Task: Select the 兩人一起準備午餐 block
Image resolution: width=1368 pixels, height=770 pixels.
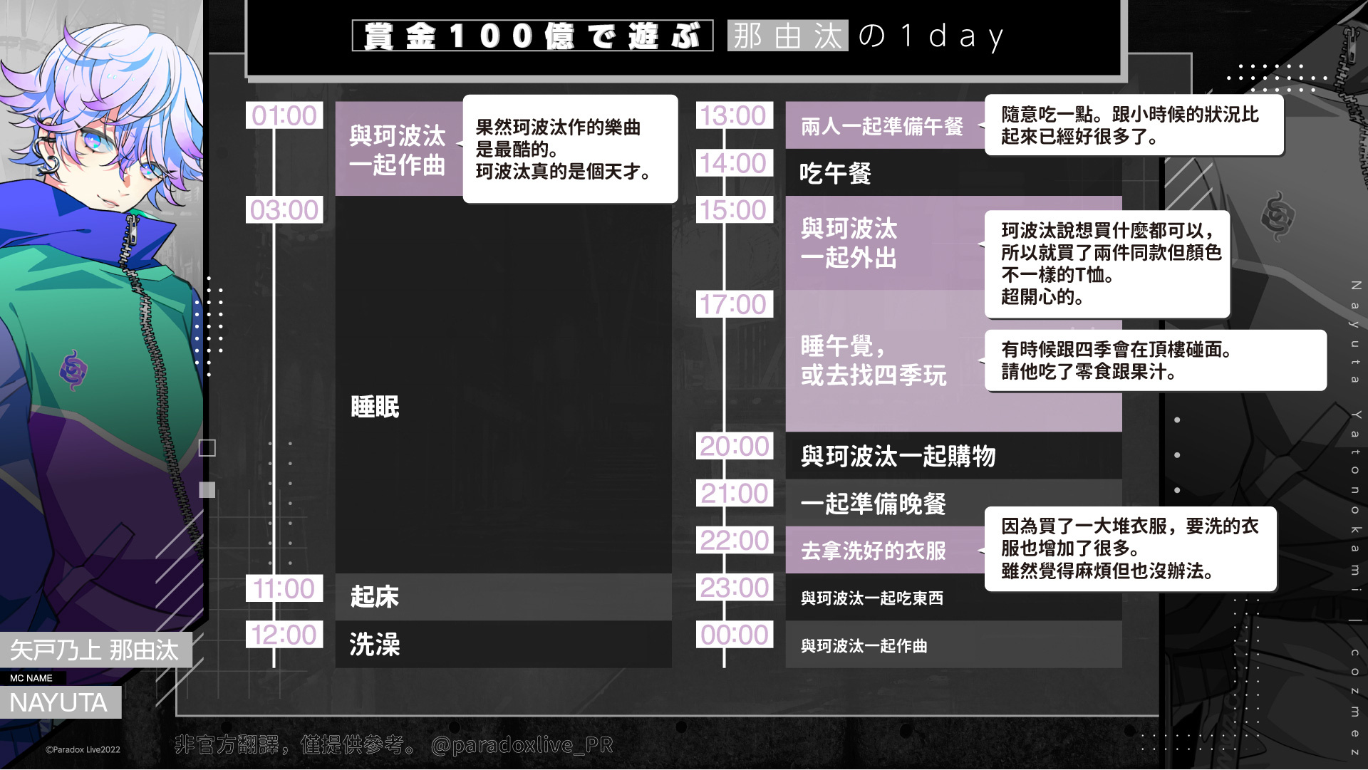Action: 884,125
